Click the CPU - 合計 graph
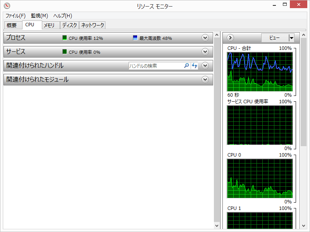Viewport: 310px width, 232px height. click(260, 72)
